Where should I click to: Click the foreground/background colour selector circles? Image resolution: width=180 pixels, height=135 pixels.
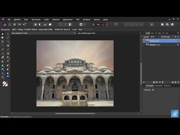(x=5, y=84)
